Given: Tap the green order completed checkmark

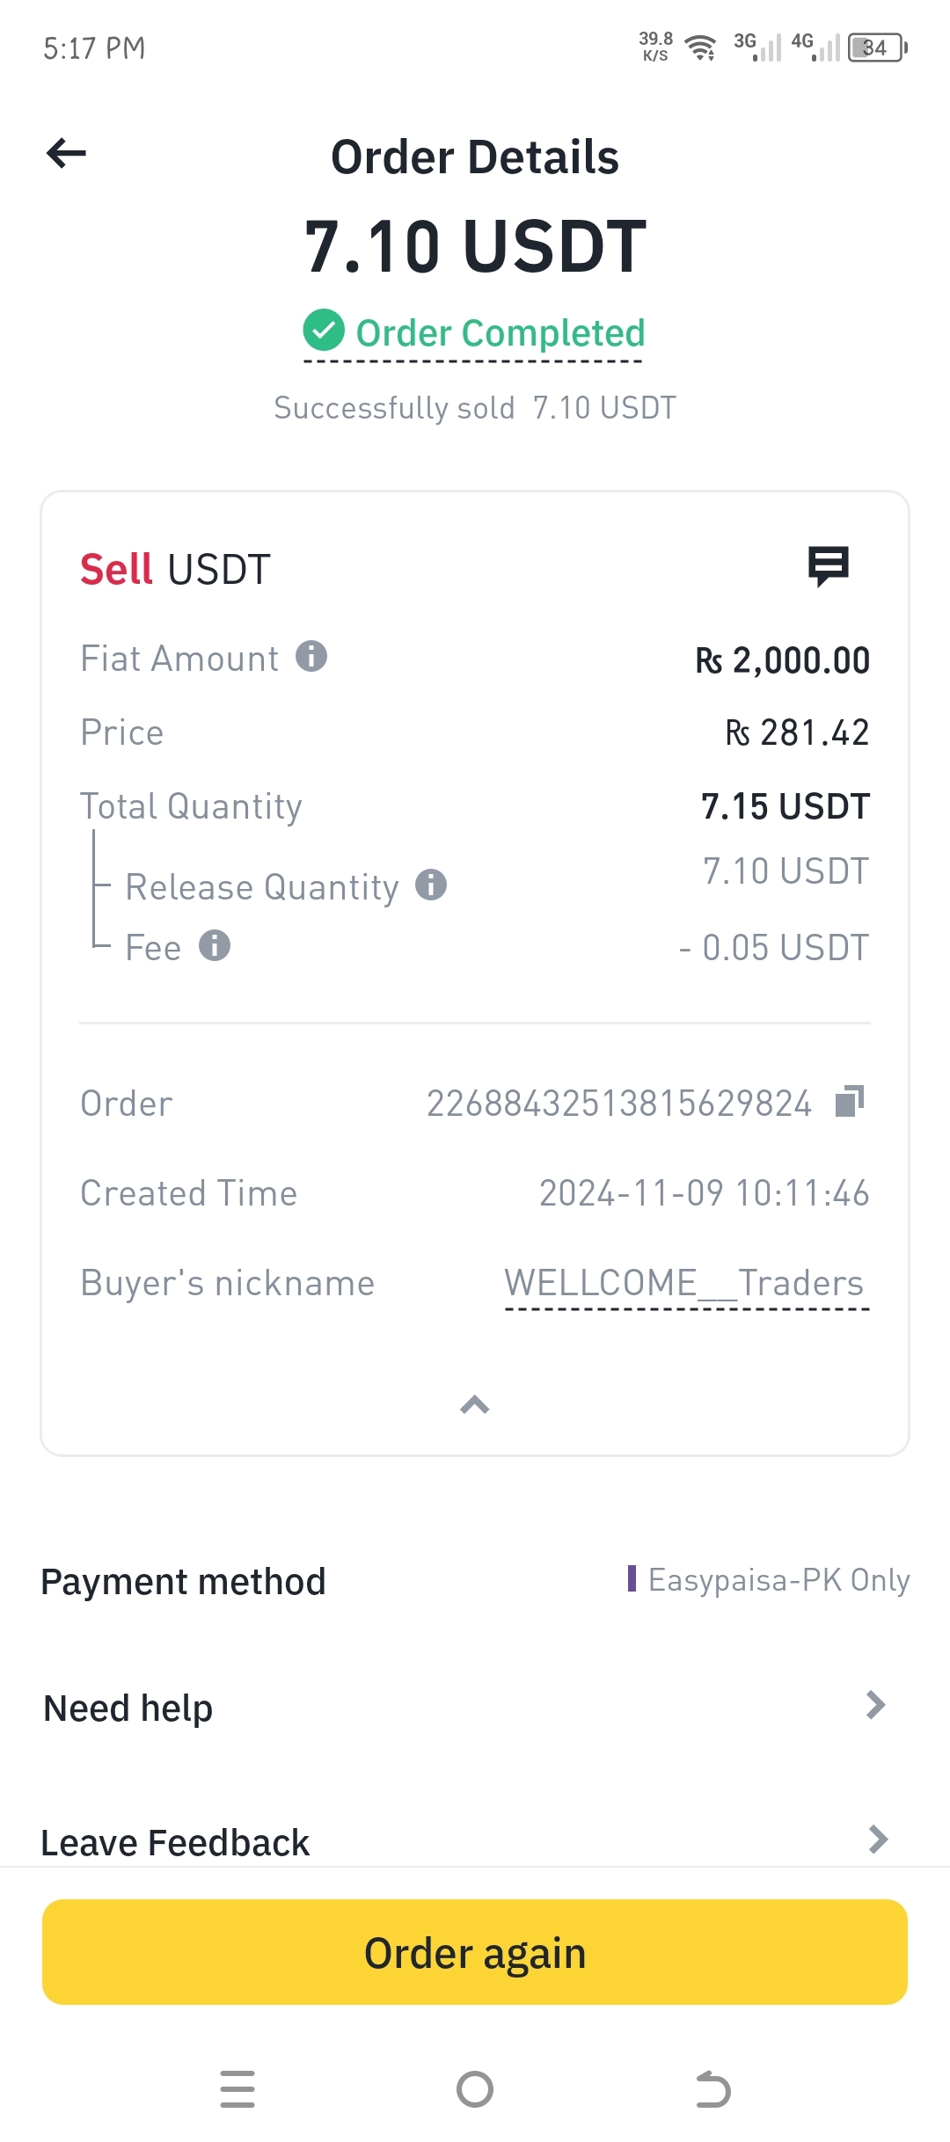Looking at the screenshot, I should point(324,331).
